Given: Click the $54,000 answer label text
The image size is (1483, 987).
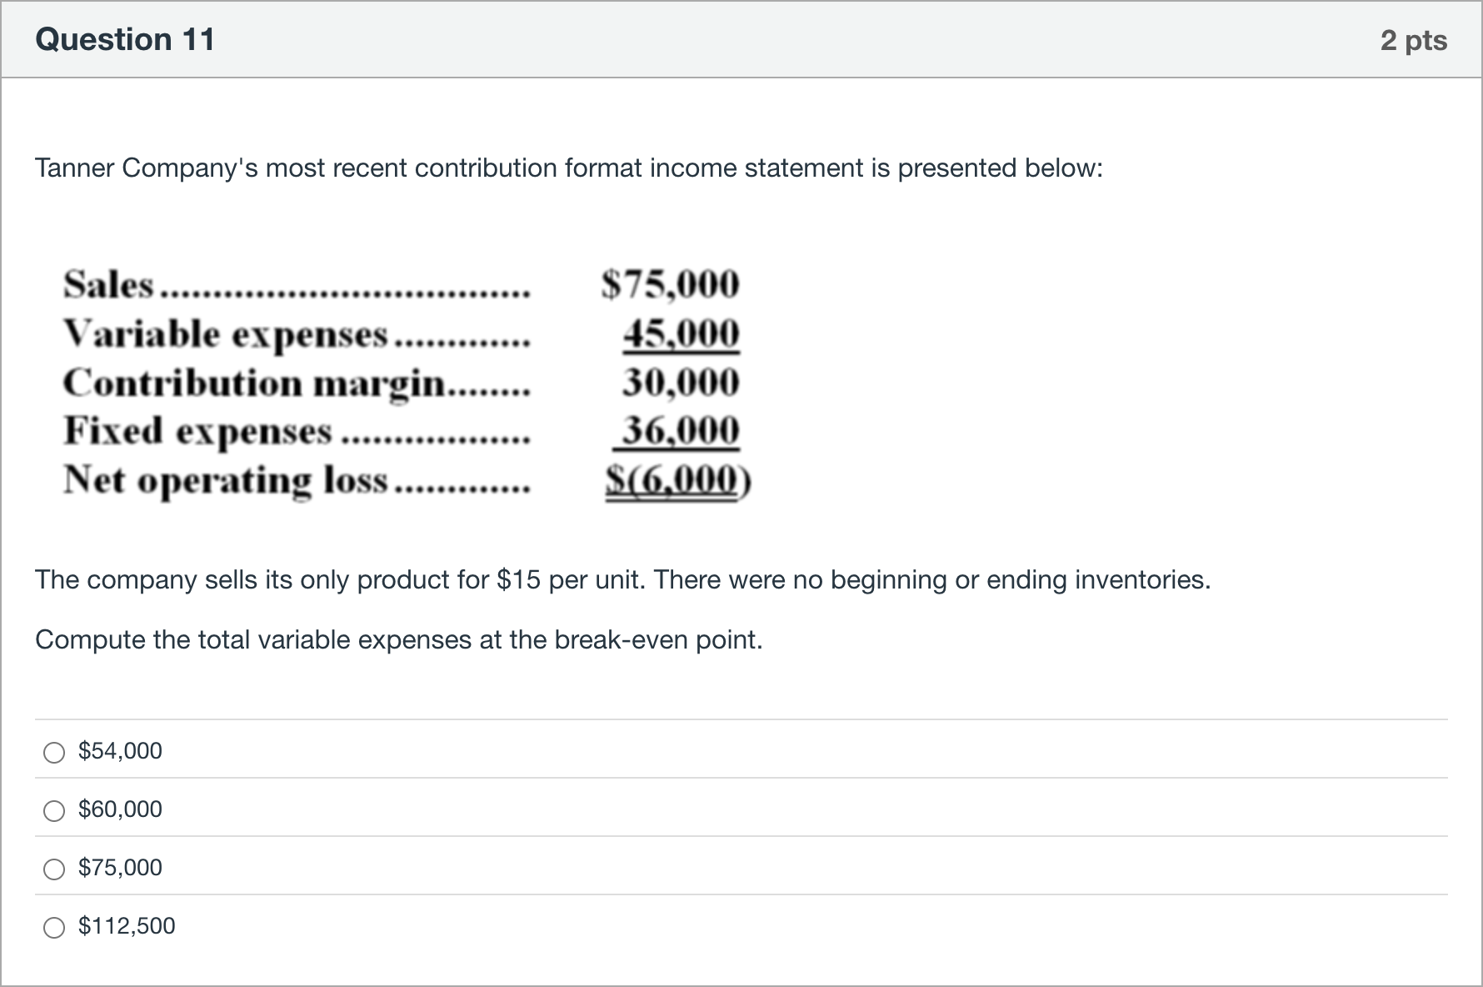Looking at the screenshot, I should pyautogui.click(x=120, y=751).
